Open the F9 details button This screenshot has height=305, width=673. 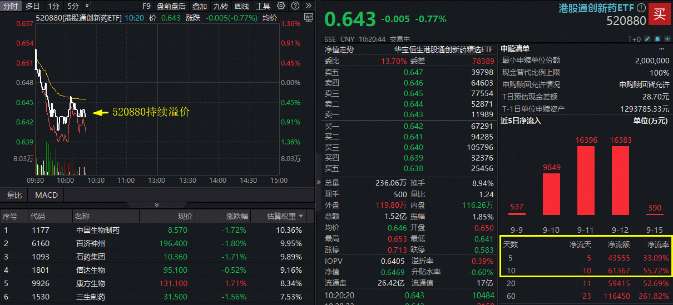click(146, 6)
